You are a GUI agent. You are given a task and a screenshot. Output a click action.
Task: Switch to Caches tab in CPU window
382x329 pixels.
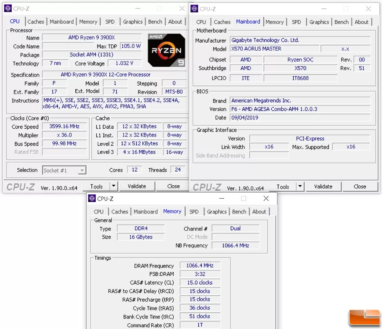[36, 22]
